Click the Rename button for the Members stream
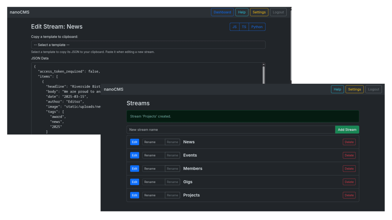 173,169
